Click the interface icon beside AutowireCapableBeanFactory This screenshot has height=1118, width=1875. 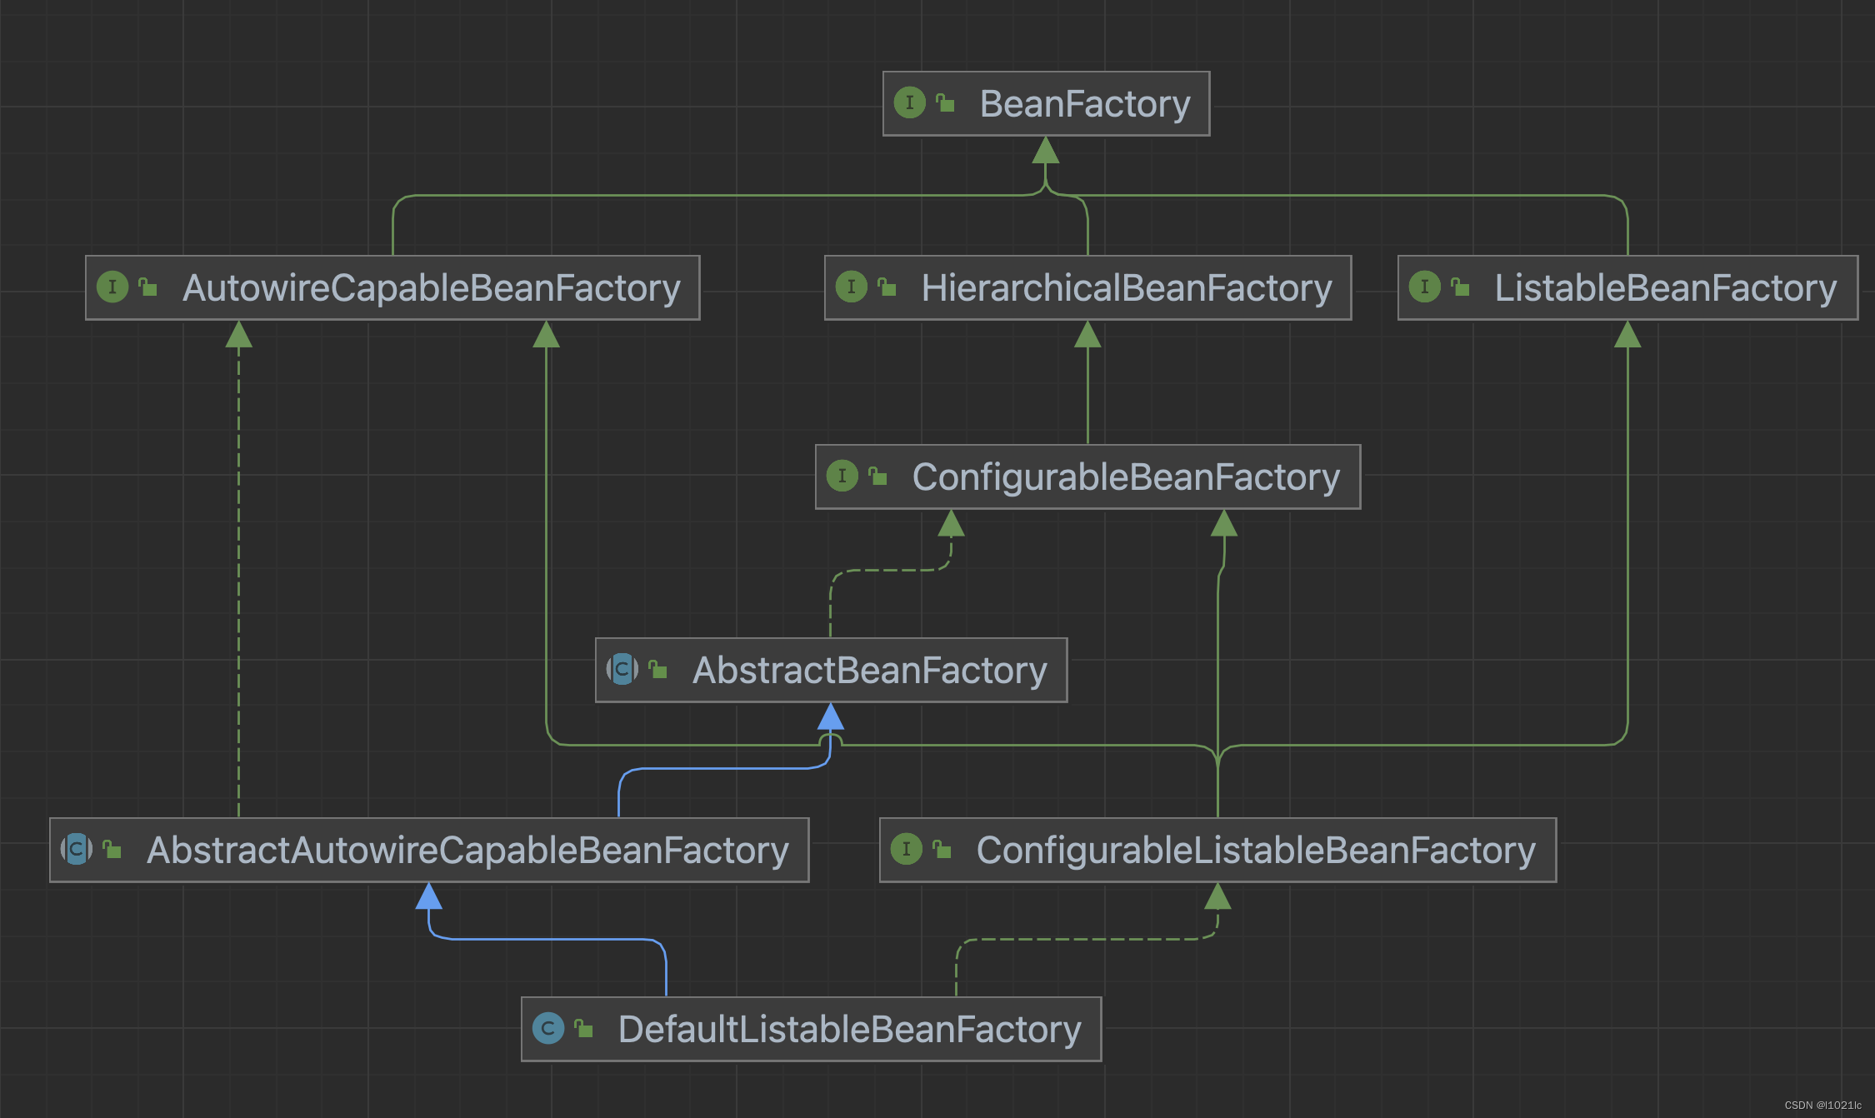pos(112,287)
